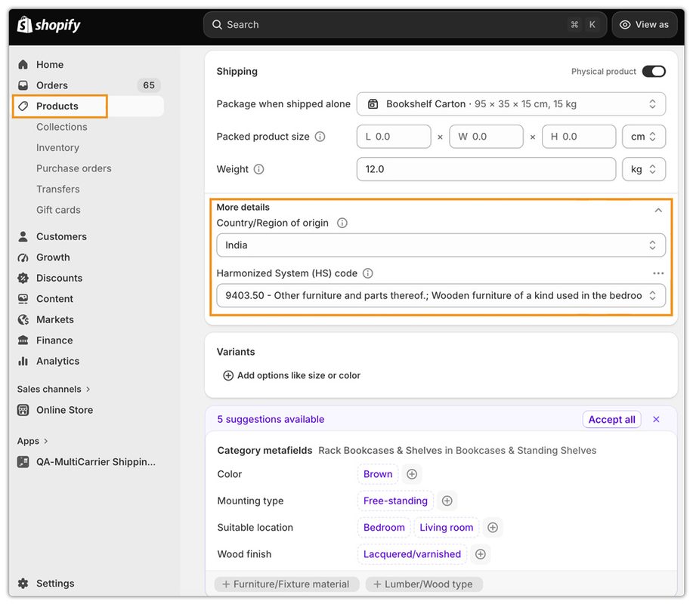Click the Markets globe icon
The image size is (693, 604).
[x=23, y=319]
